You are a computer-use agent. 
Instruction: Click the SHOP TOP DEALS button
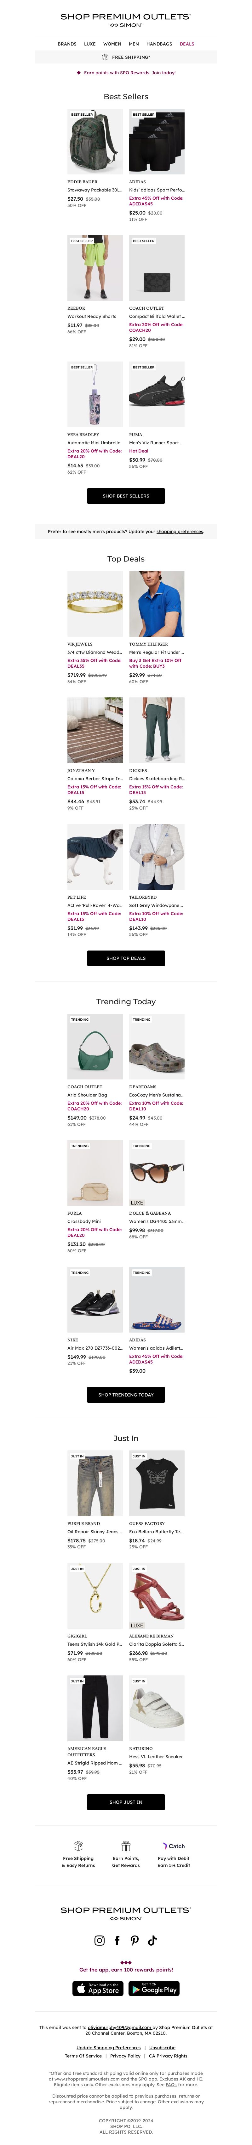pos(126,957)
